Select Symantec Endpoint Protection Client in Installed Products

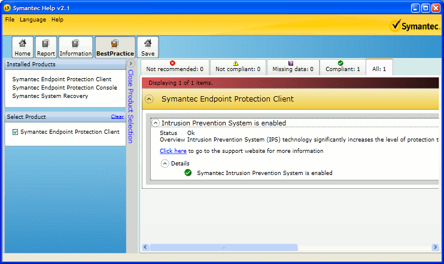[62, 79]
